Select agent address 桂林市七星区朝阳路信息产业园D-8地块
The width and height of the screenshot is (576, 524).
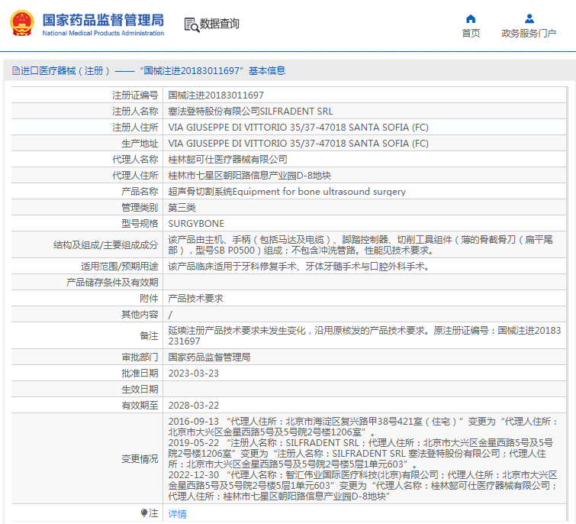249,176
